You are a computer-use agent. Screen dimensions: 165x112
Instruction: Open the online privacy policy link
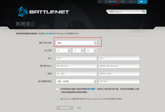tap(49, 34)
